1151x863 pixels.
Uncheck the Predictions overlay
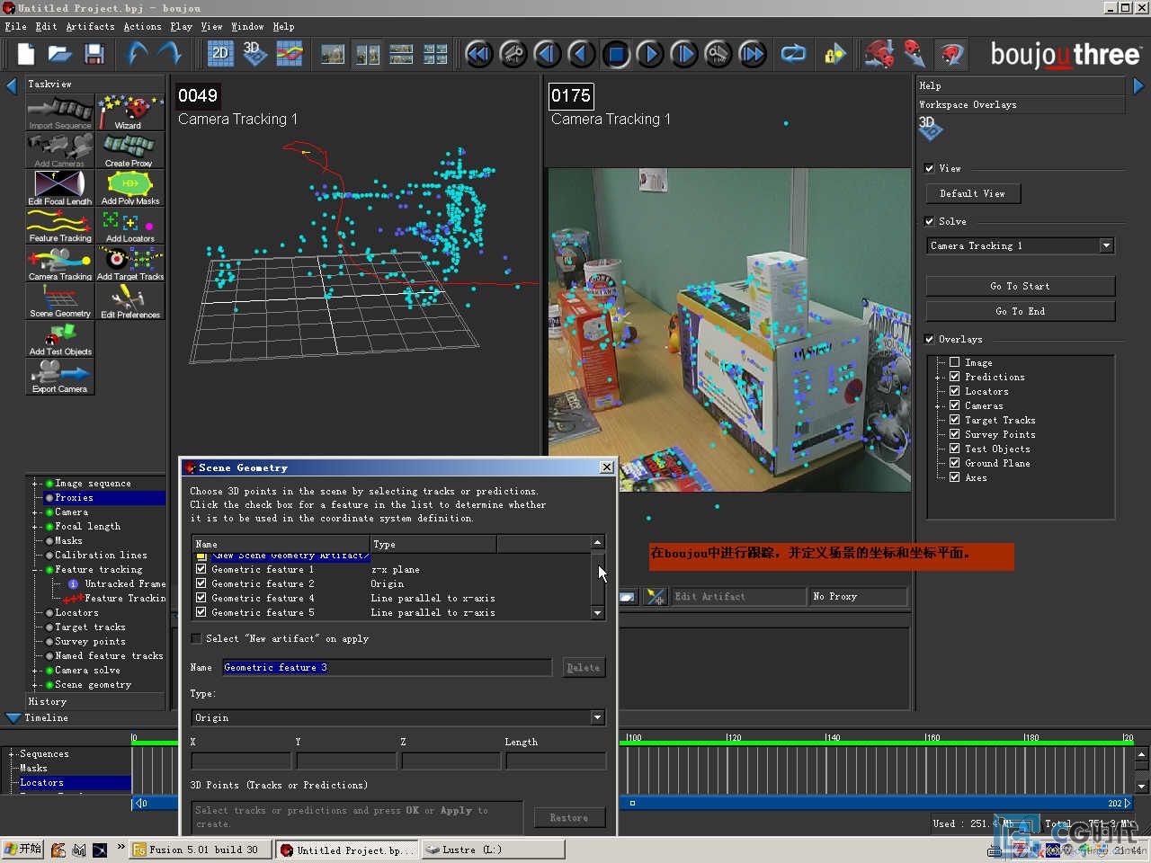point(955,377)
